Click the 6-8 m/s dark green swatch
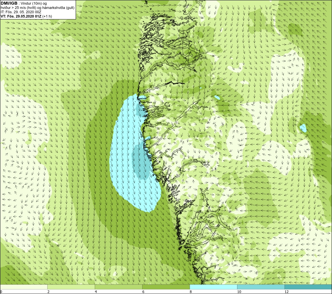The height and width of the screenshot is (294, 332). (x=166, y=287)
